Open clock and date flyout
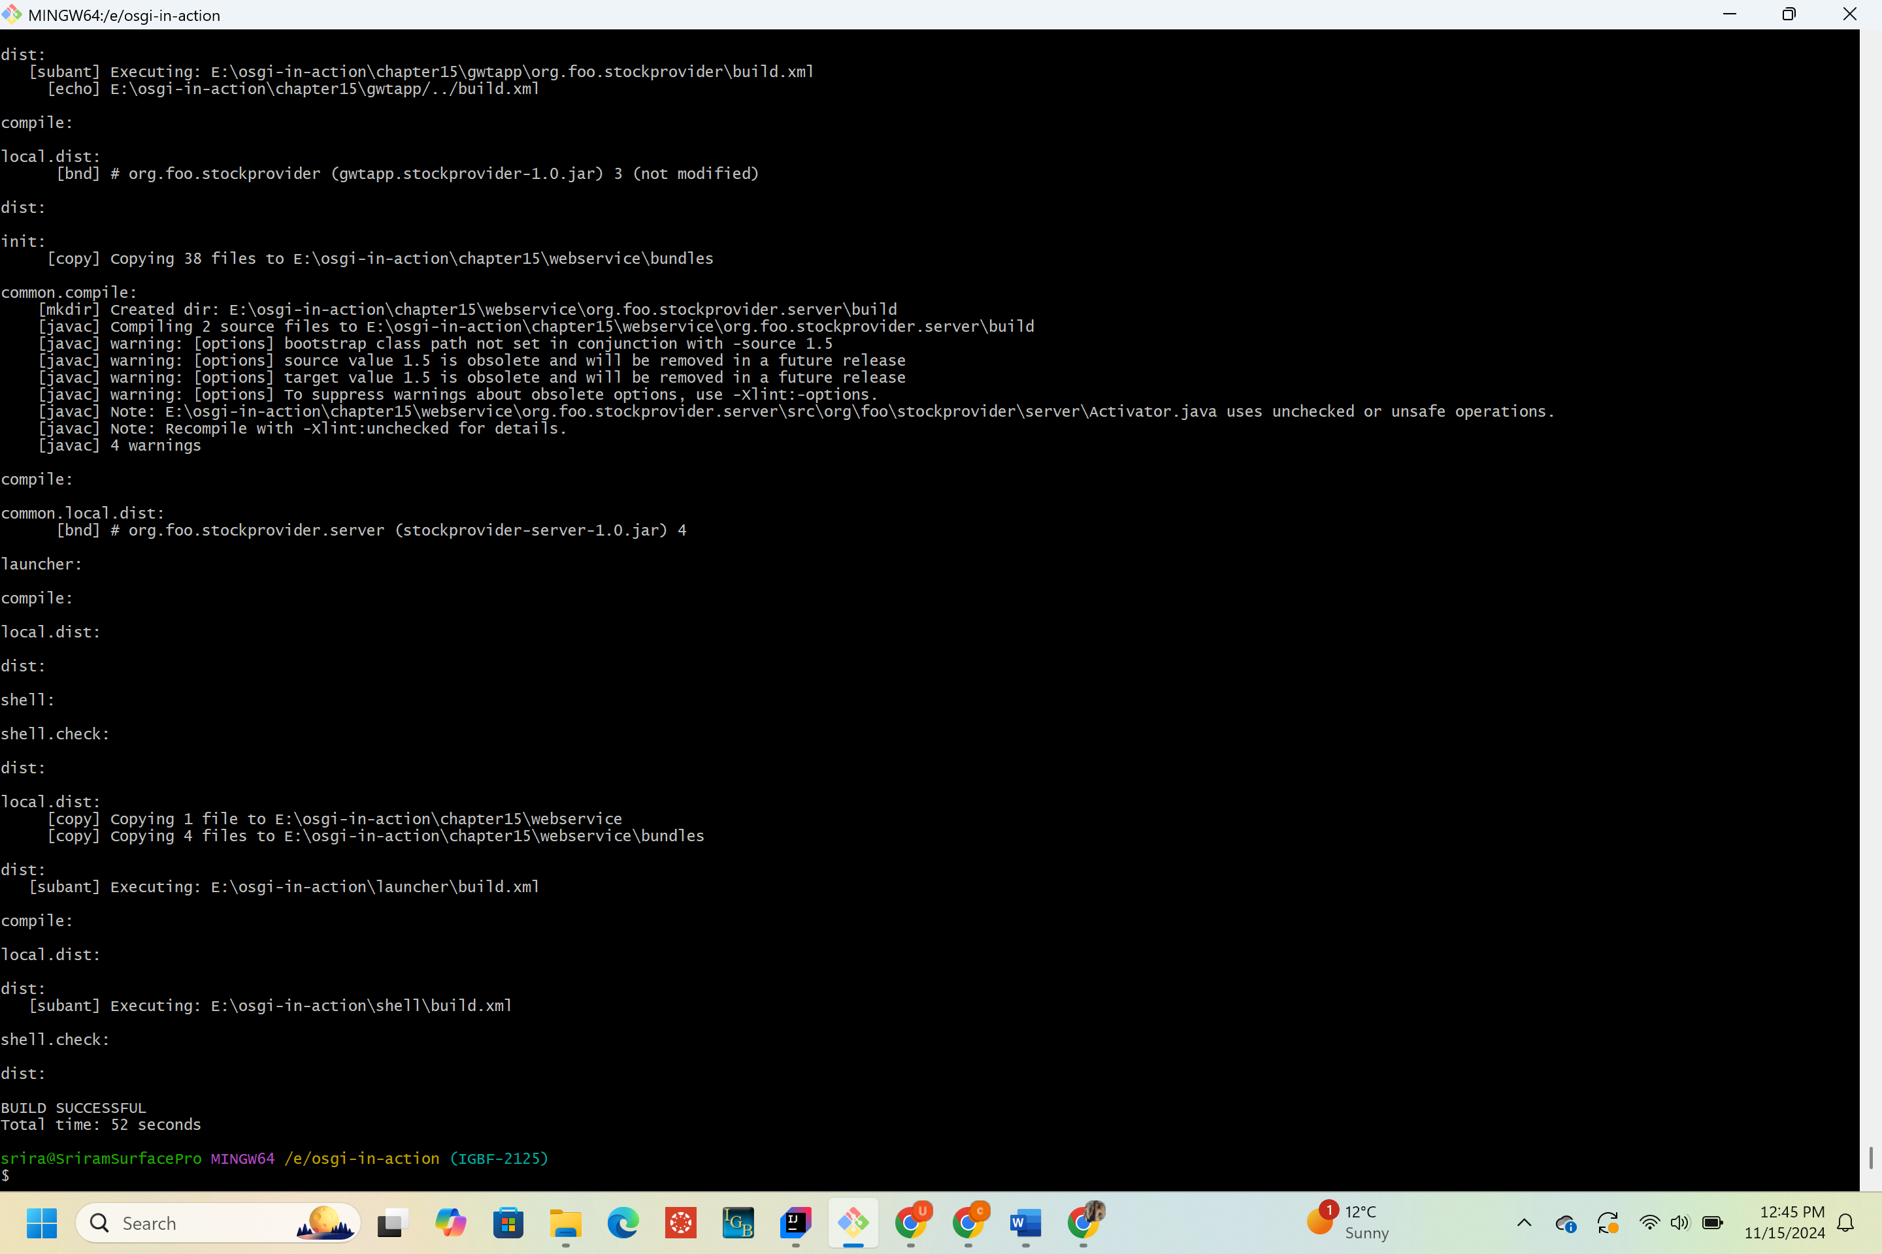 coord(1785,1223)
